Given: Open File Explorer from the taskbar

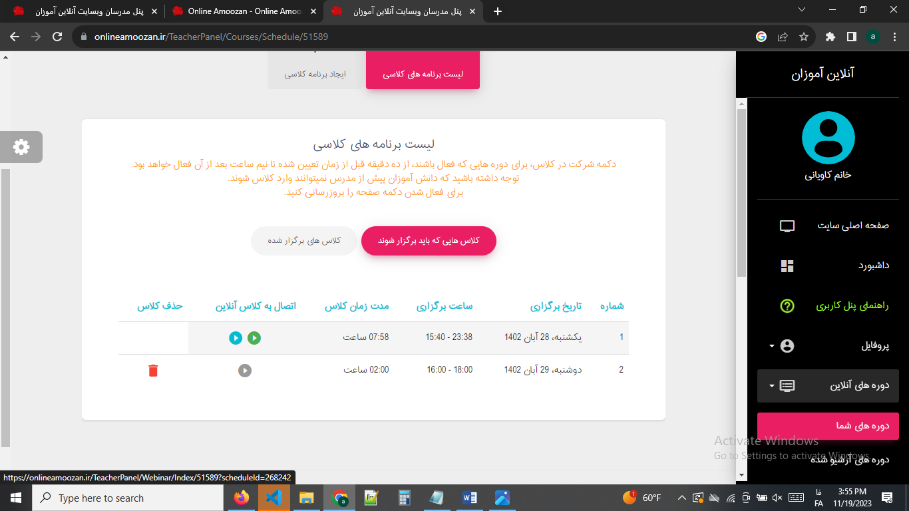Looking at the screenshot, I should (x=306, y=498).
